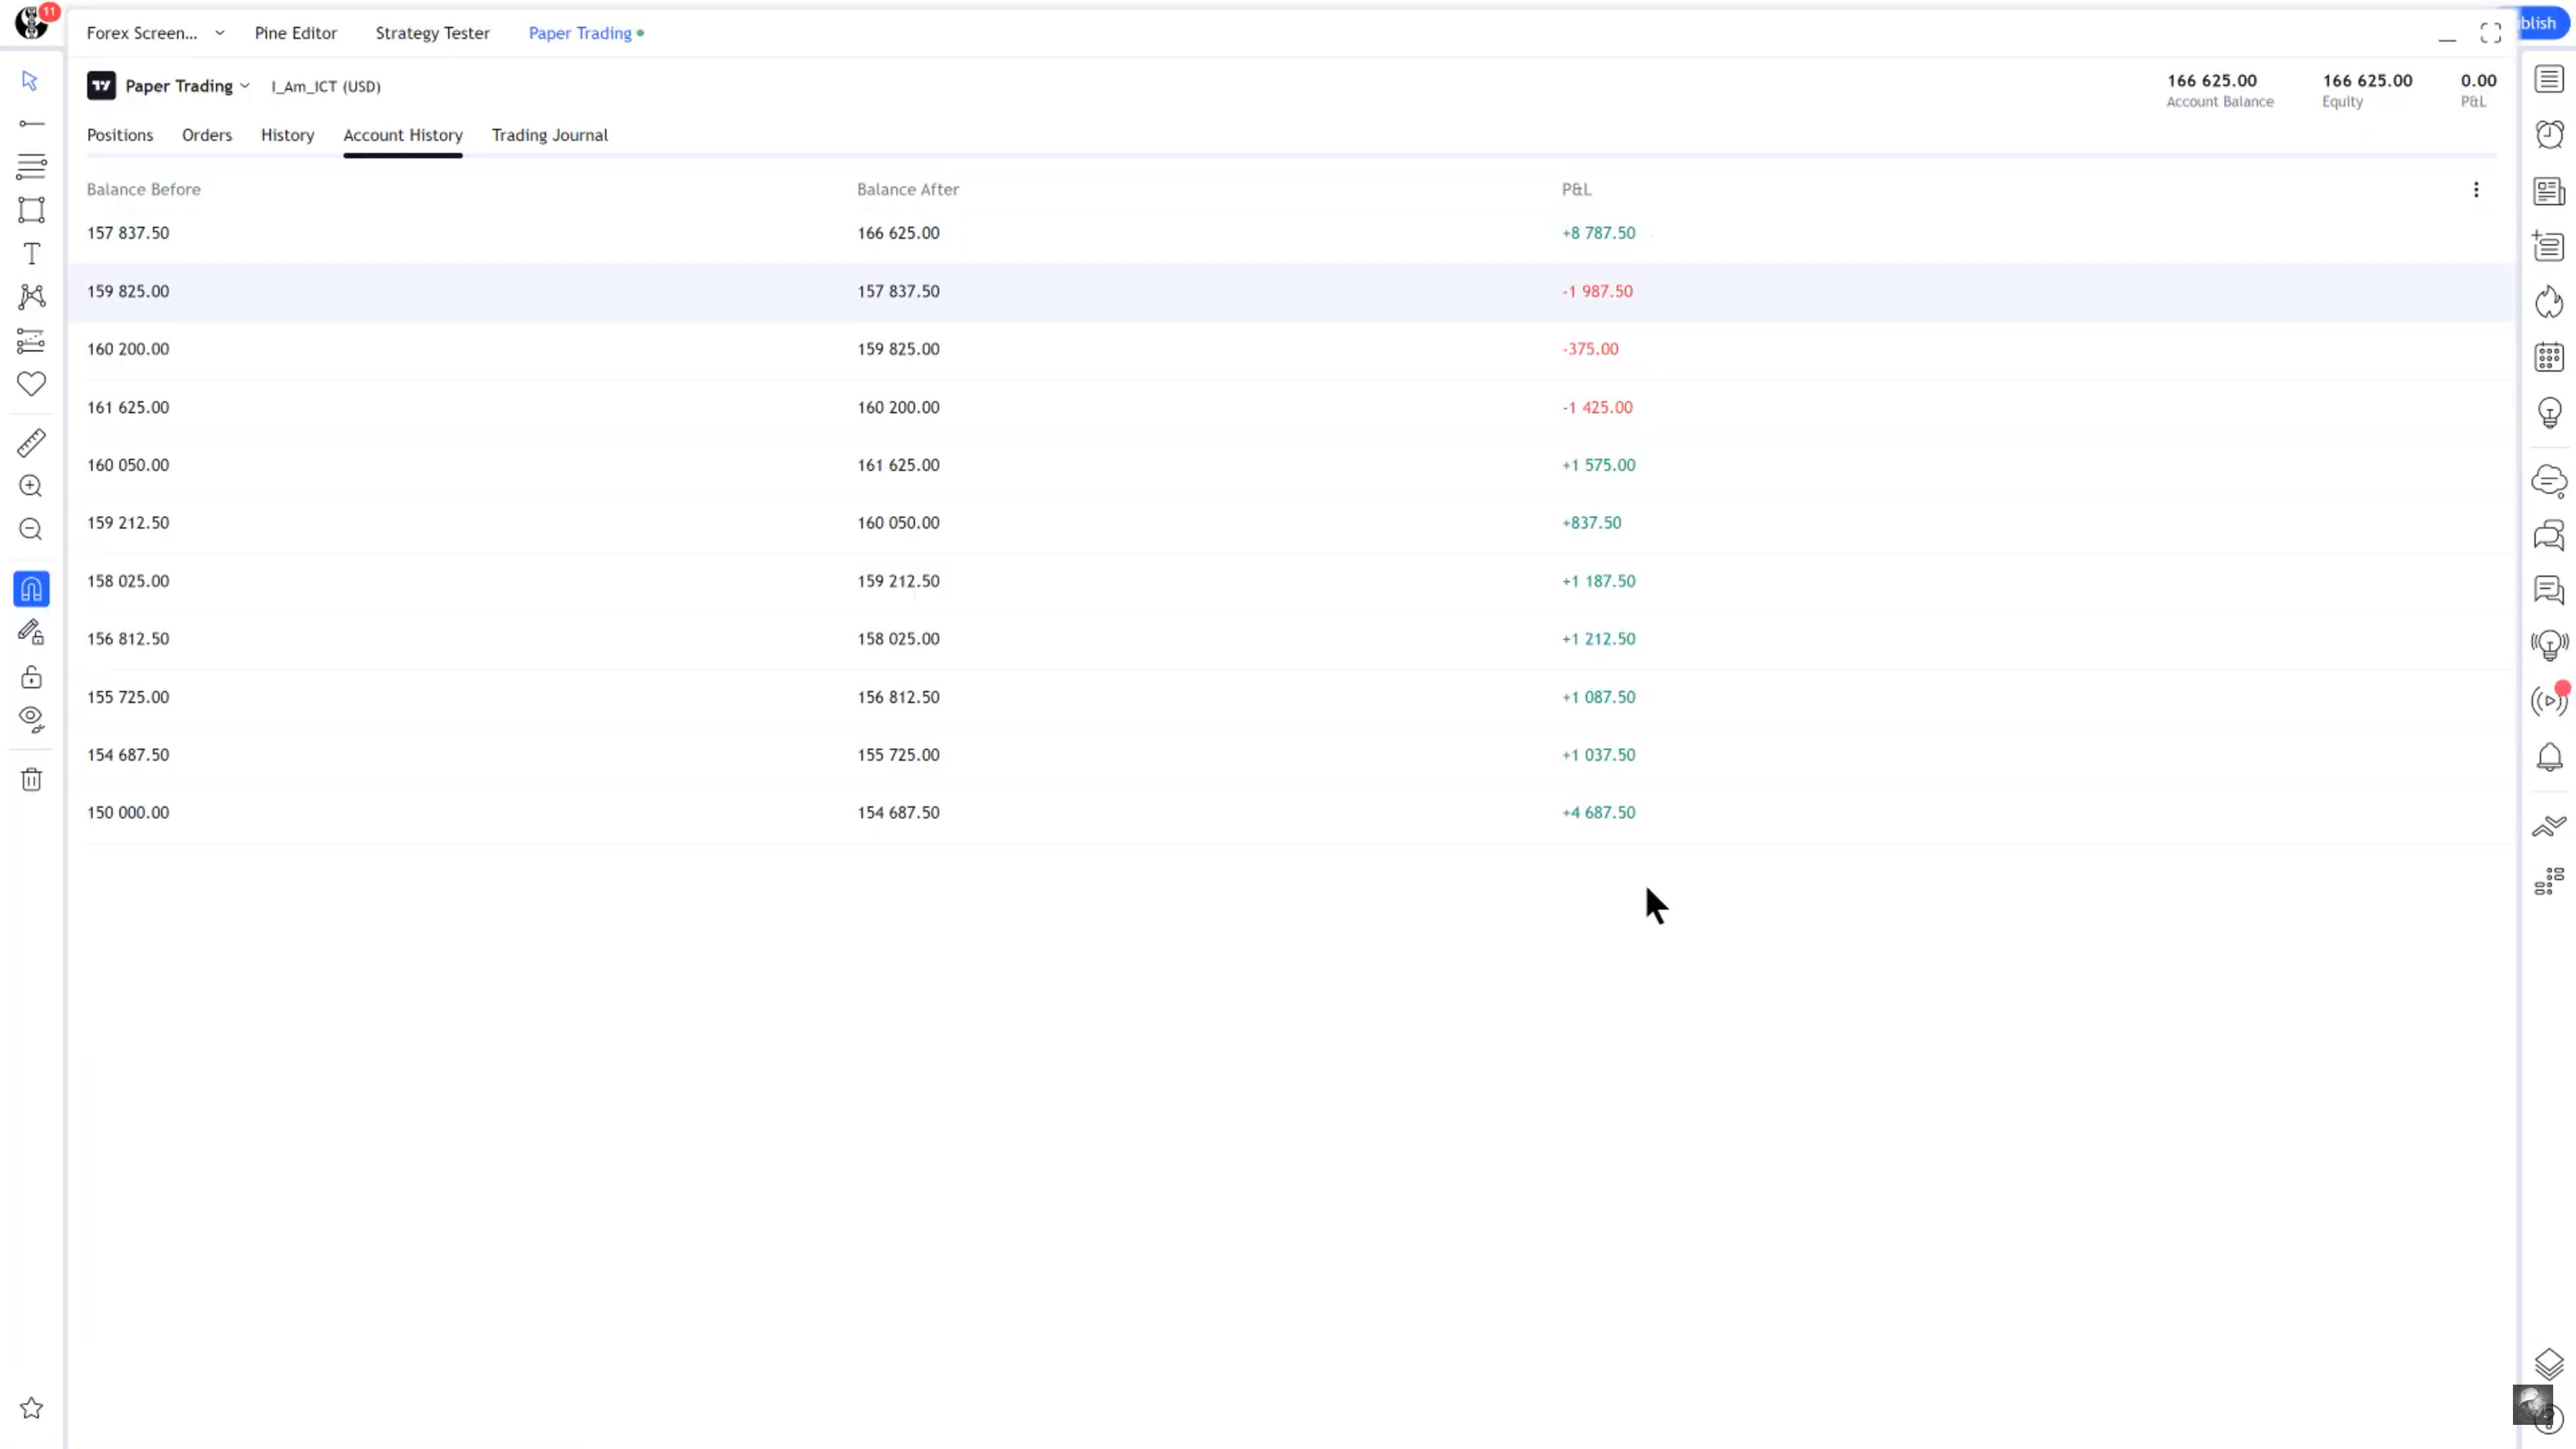Open the patterns drawing tool
Screen dimensions: 2576x1449
(31, 297)
